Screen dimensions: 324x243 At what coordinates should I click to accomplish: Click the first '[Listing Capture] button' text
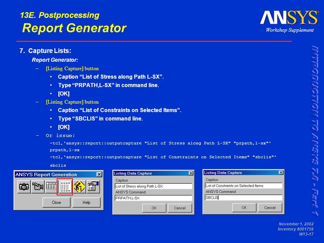coord(72,69)
